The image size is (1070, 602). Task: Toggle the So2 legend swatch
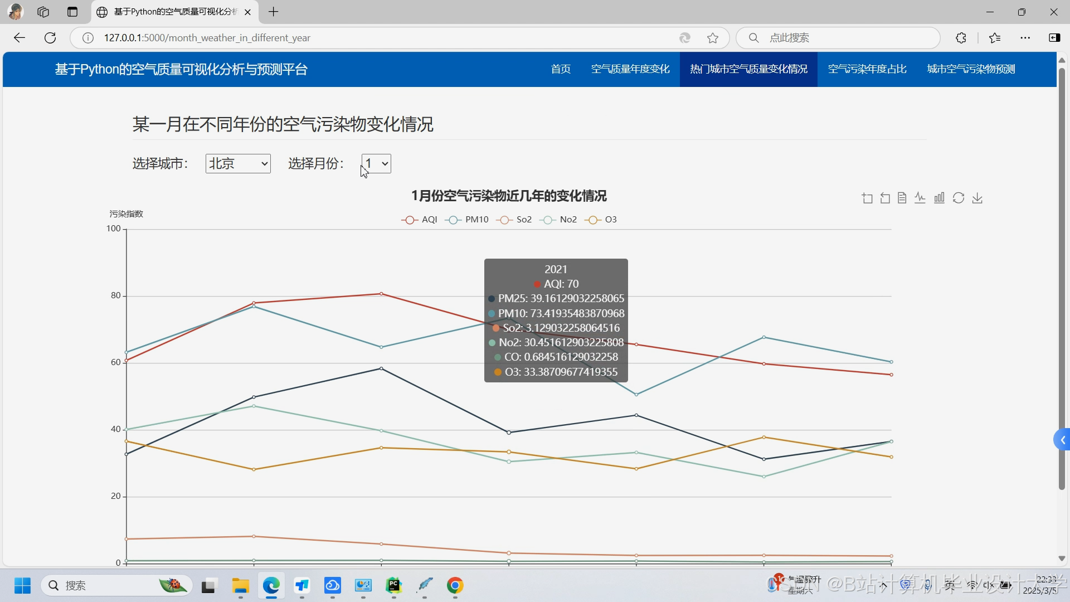(x=504, y=220)
